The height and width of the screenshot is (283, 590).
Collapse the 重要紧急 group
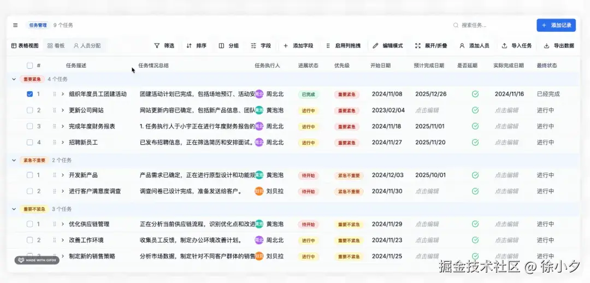[14, 79]
